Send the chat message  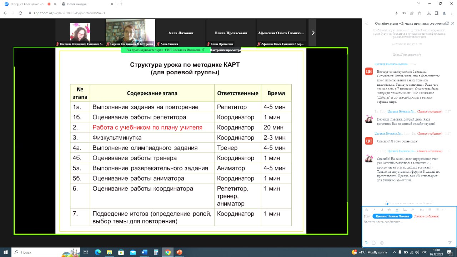pos(450,243)
